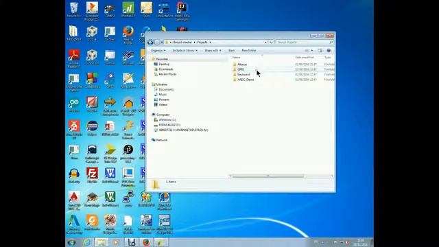Switch to Windows Explorer on the taskbar
Screen dimensions: 439x247
(x=101, y=242)
